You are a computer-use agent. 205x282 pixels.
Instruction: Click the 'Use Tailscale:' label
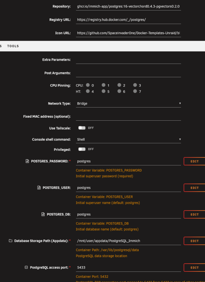click(60, 128)
